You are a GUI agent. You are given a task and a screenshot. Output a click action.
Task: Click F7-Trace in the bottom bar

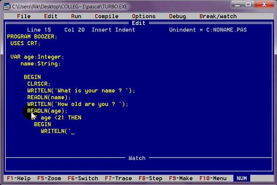[118, 178]
